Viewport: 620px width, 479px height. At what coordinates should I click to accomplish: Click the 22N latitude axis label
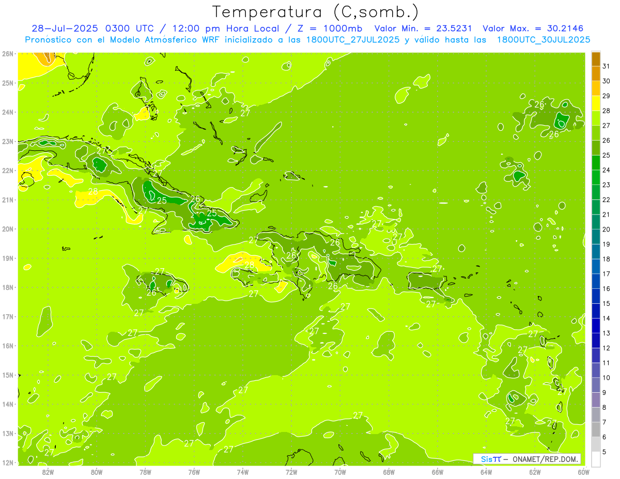(x=7, y=171)
